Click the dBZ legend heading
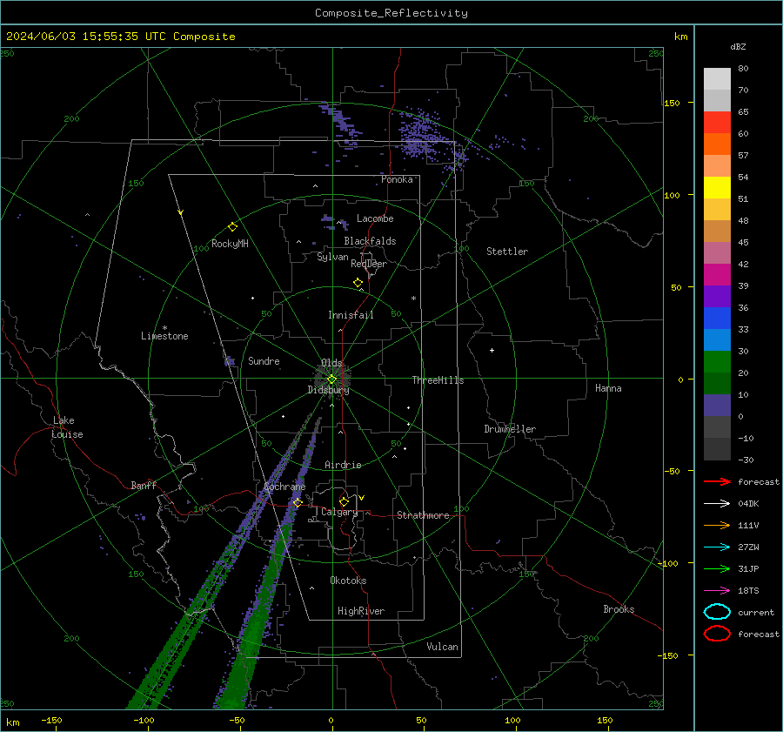This screenshot has height=732, width=783. click(738, 47)
